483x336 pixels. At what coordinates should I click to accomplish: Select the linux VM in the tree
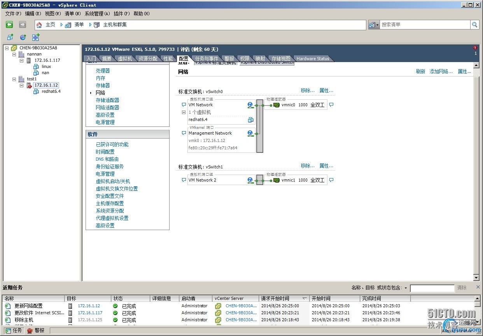tap(46, 67)
